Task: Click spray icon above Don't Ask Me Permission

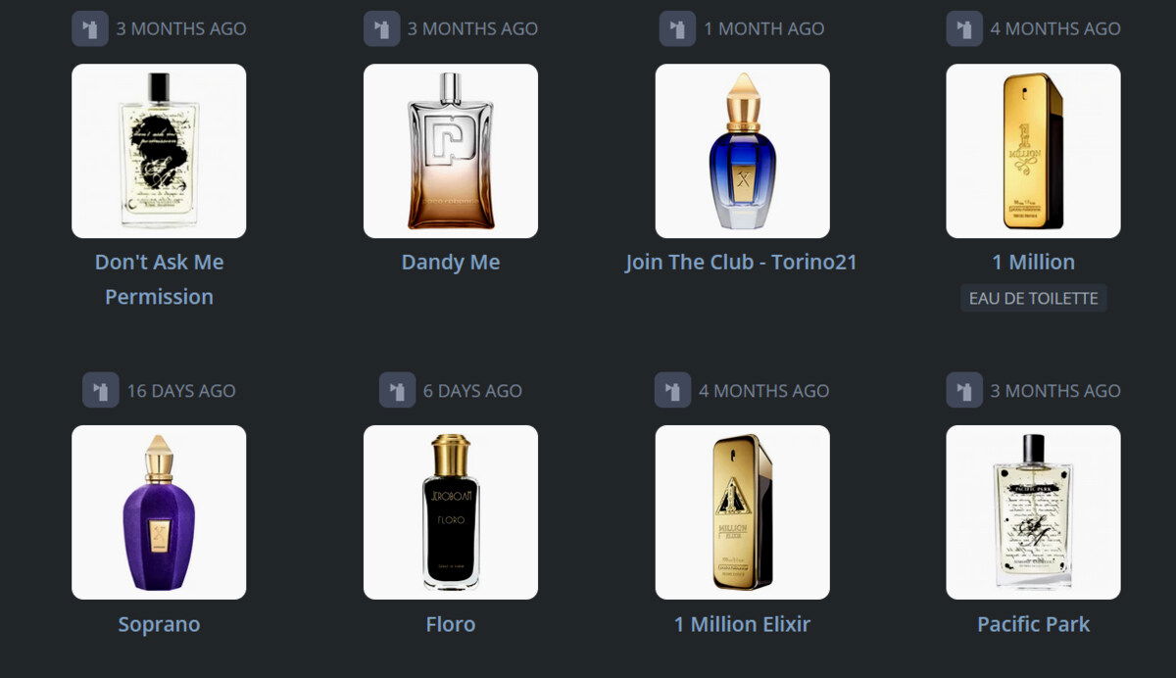Action: (x=90, y=28)
